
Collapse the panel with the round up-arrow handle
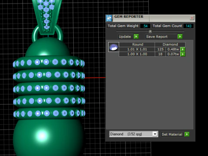coord(150,31)
